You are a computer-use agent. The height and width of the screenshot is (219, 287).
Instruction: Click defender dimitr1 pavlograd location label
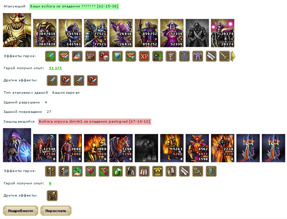click(x=95, y=122)
